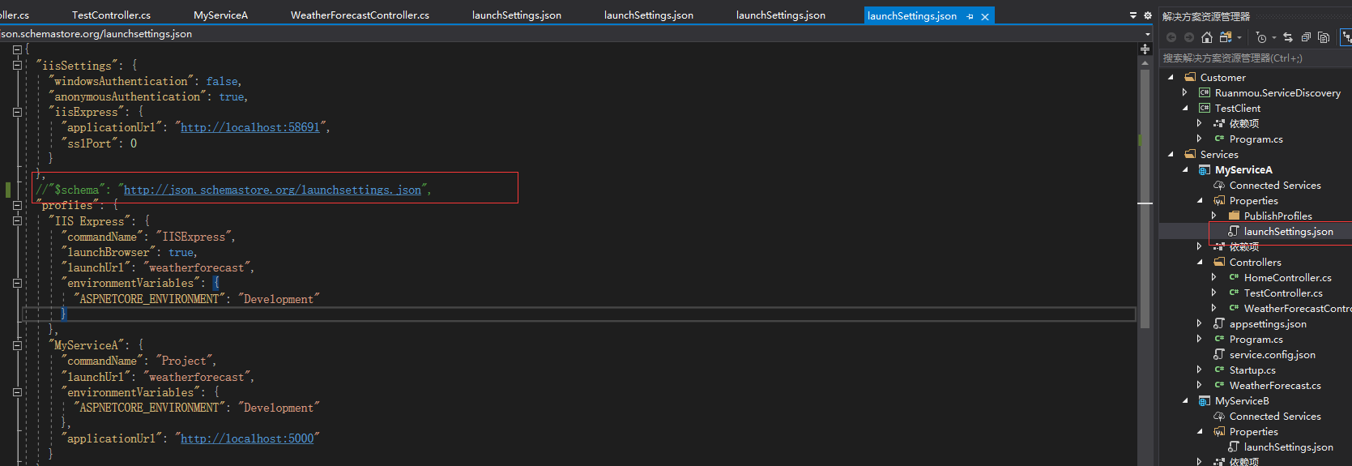Click the switch views folder icon
This screenshot has height=466, width=1352.
click(1226, 37)
